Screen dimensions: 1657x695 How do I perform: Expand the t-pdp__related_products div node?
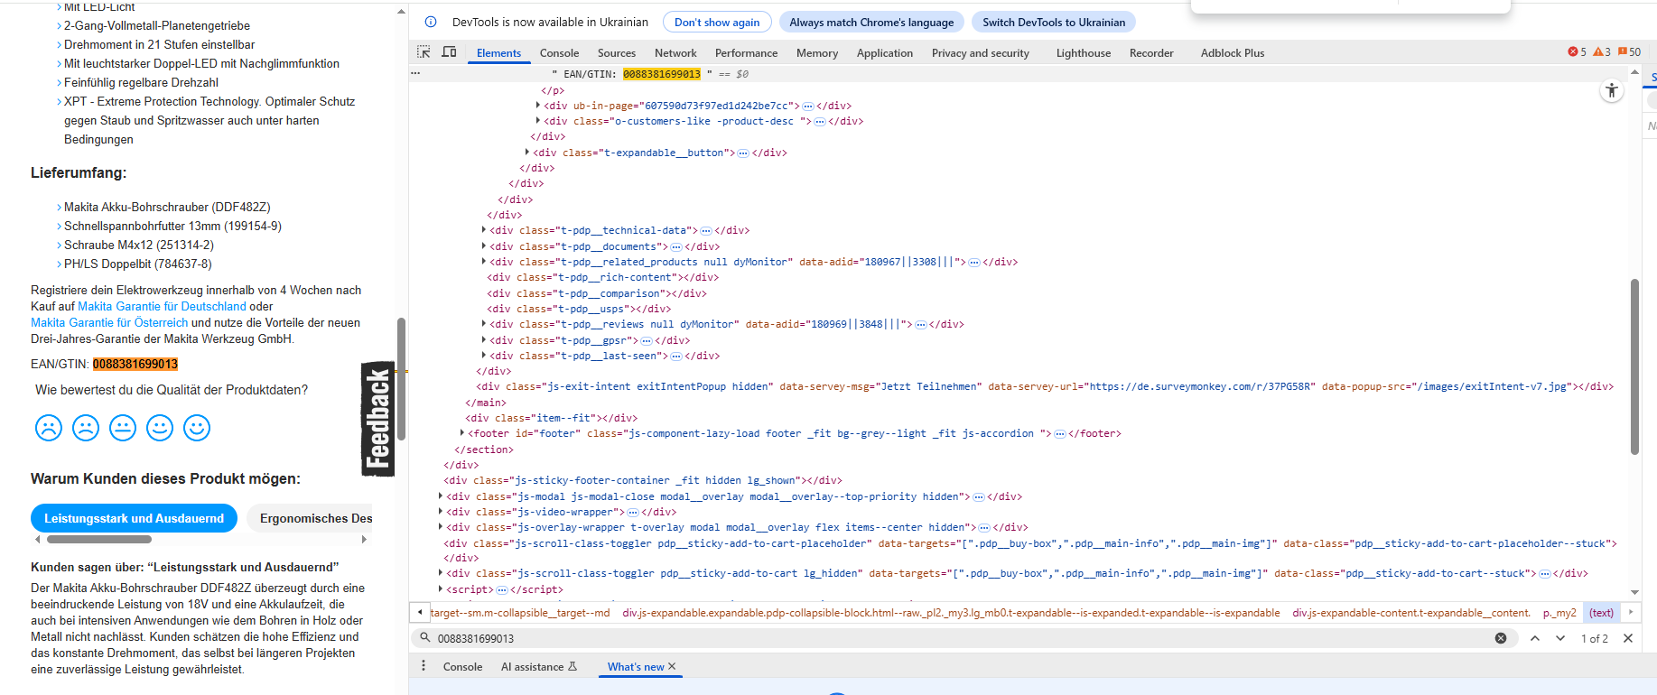pyautogui.click(x=484, y=262)
